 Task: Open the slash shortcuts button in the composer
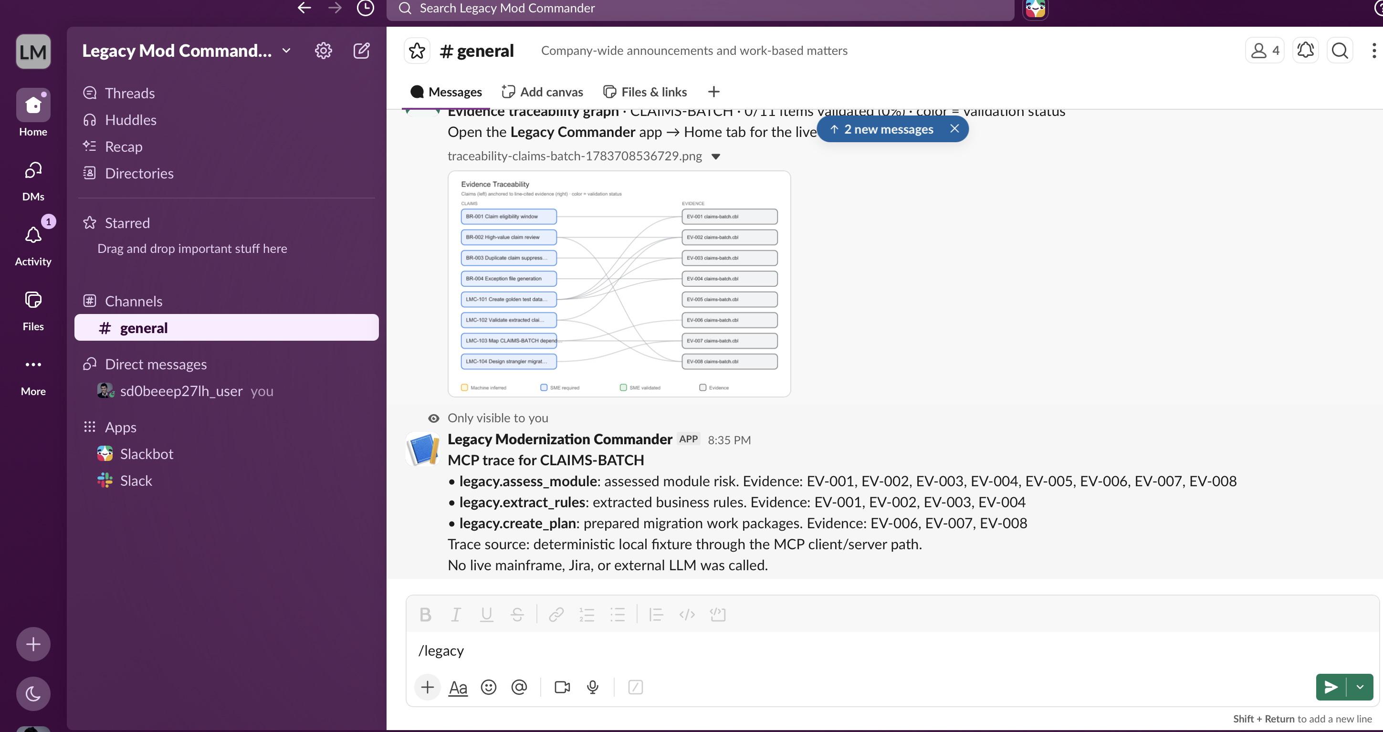click(635, 687)
